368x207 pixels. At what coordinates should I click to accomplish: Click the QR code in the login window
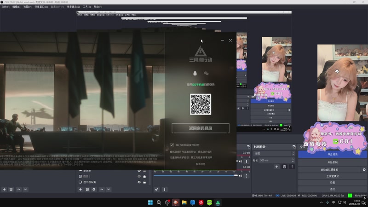pos(201,104)
